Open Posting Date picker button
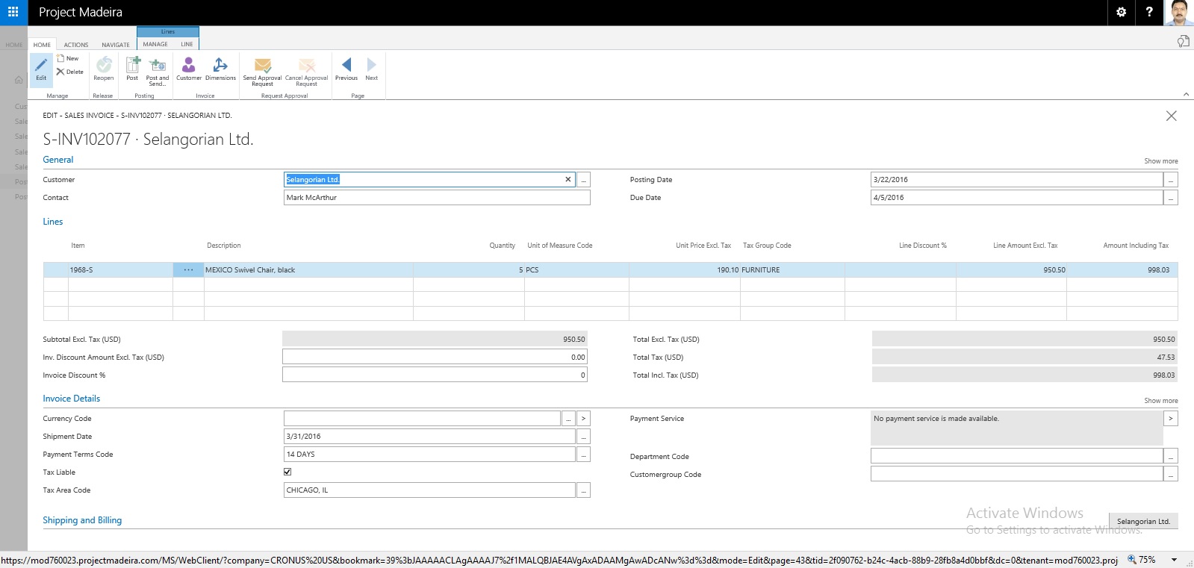The image size is (1194, 568). point(1170,180)
